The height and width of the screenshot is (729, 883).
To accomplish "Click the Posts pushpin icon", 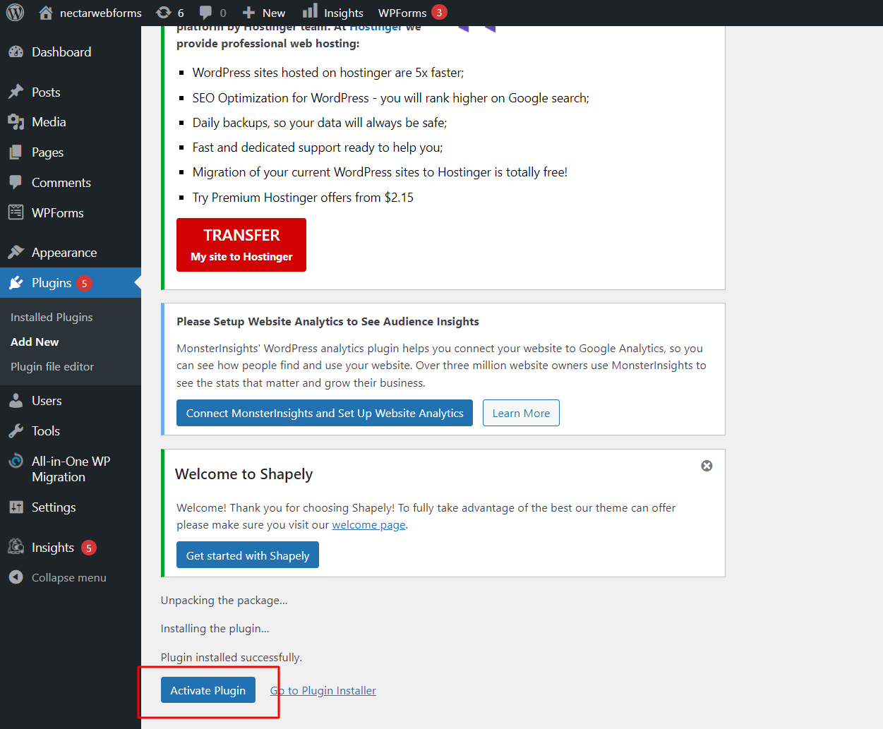I will 16,92.
